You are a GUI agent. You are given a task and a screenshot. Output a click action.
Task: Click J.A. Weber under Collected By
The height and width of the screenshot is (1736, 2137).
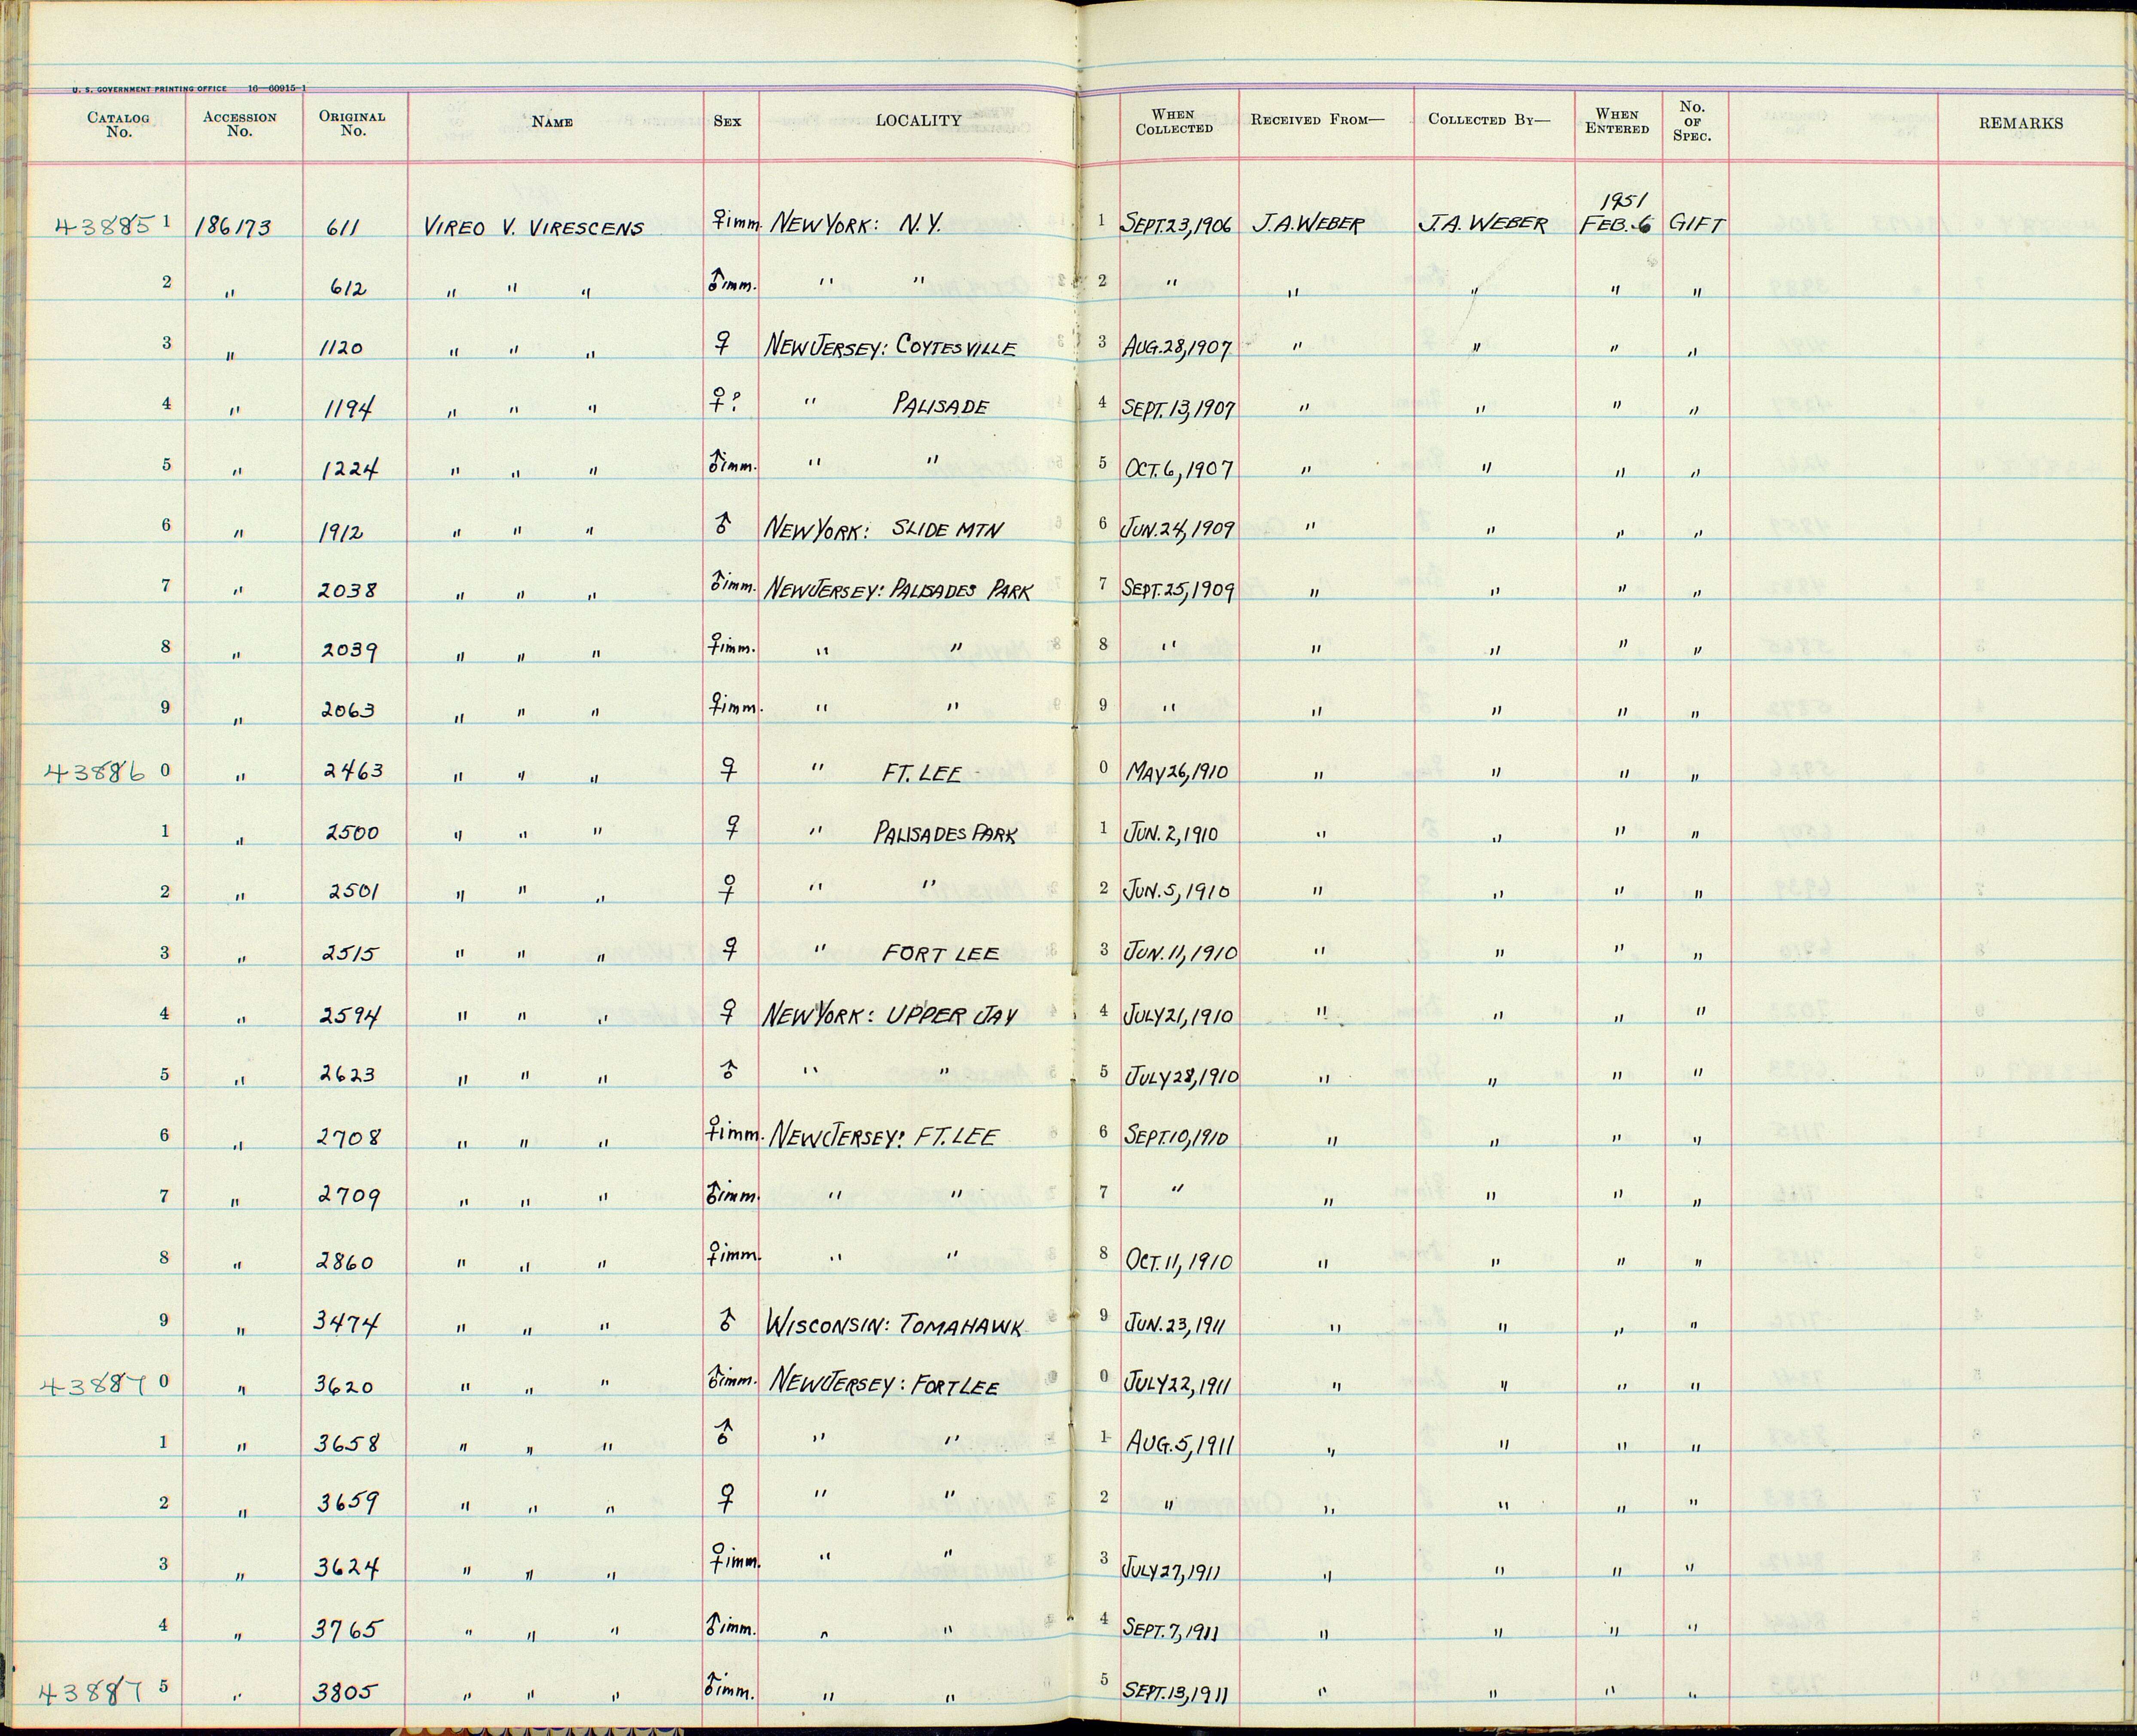coord(1483,226)
